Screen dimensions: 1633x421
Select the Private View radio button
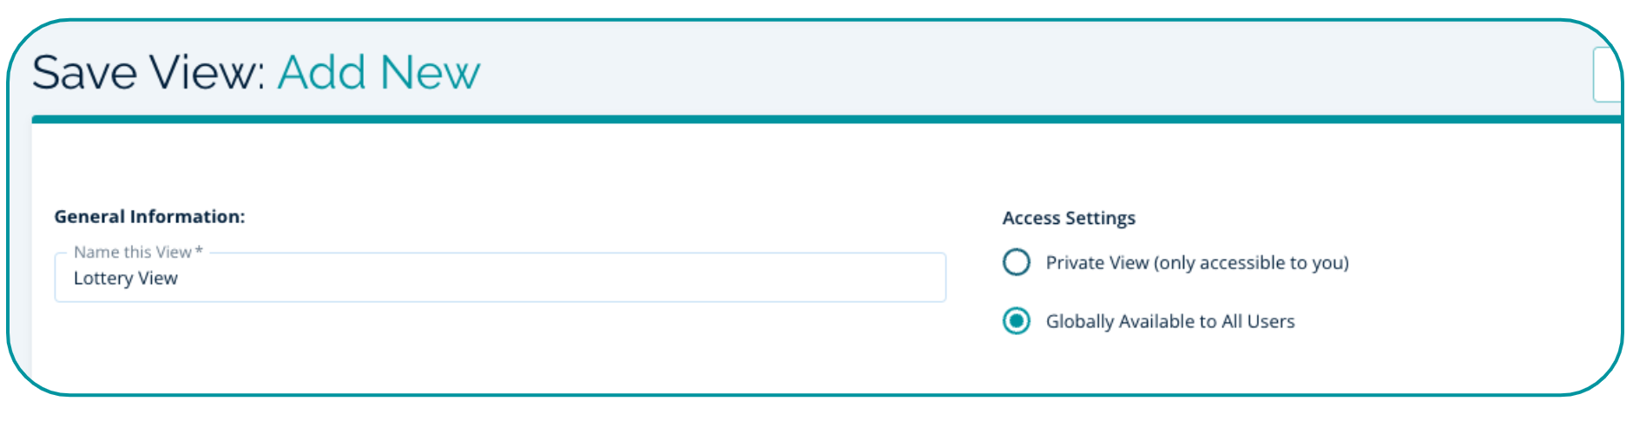pos(1016,262)
